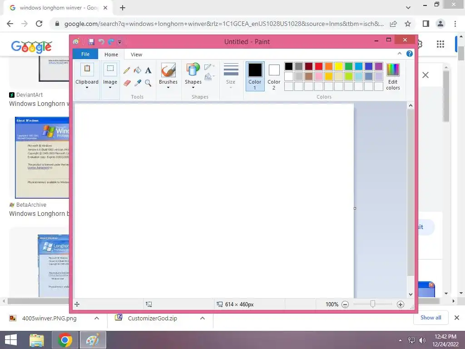Image resolution: width=465 pixels, height=349 pixels.
Task: Click the Image select icon
Action: (110, 69)
